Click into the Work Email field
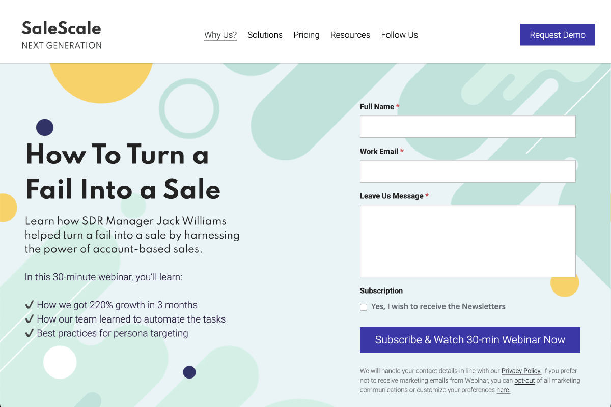Image resolution: width=611 pixels, height=407 pixels. pos(467,171)
